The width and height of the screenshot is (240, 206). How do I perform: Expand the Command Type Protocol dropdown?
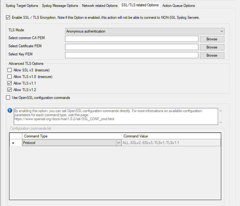(119, 143)
